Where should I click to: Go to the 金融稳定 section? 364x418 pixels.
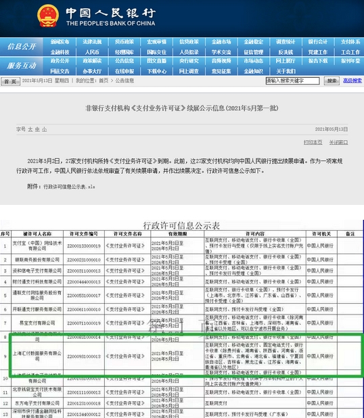tap(253, 42)
